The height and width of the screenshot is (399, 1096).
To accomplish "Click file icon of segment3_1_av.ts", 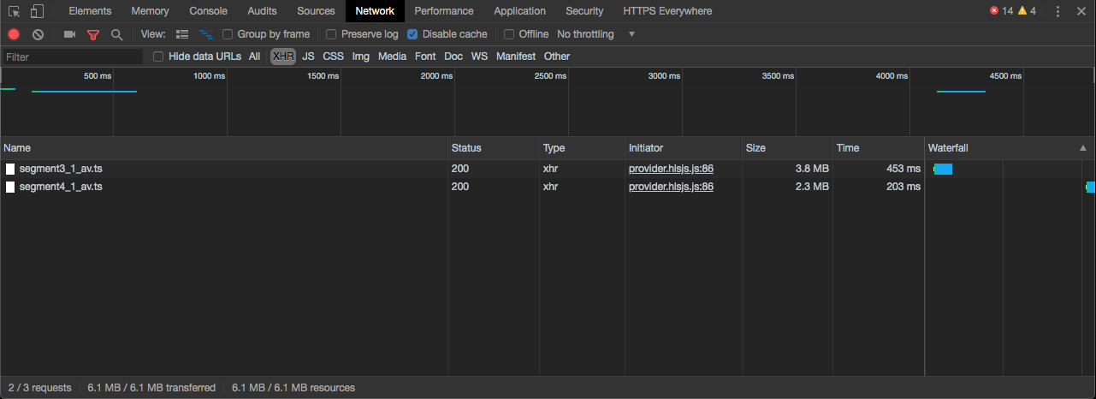I will pos(10,169).
